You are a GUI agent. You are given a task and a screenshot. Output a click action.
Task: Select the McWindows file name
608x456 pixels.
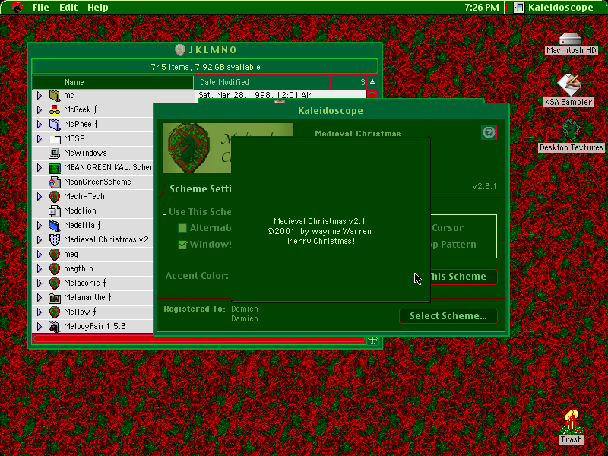[85, 154]
